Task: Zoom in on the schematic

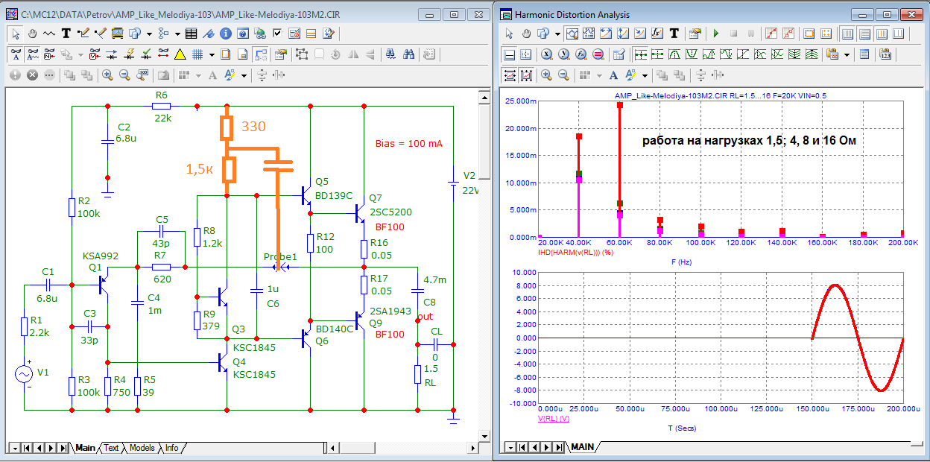Action: pyautogui.click(x=107, y=75)
